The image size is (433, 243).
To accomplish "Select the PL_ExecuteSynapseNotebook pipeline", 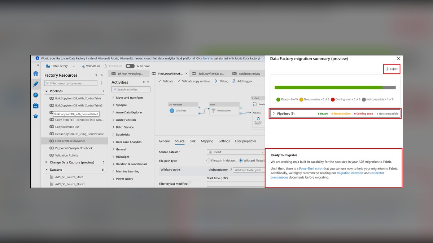I will tap(74, 148).
